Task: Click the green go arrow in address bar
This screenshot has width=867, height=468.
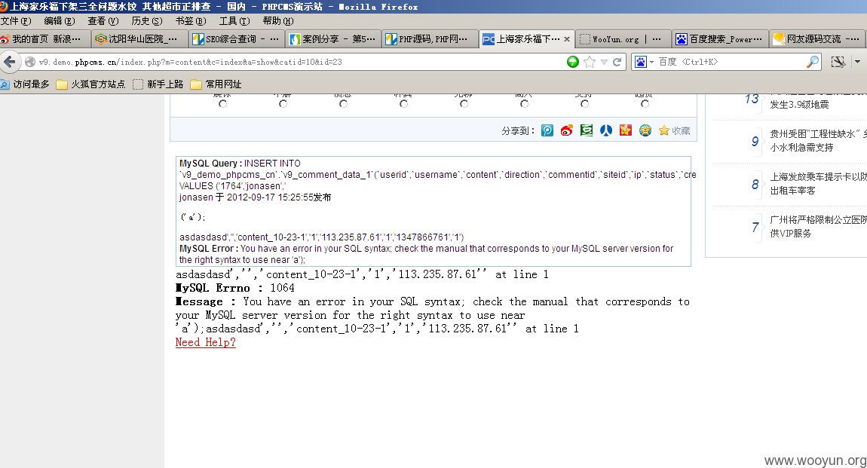Action: [x=573, y=62]
